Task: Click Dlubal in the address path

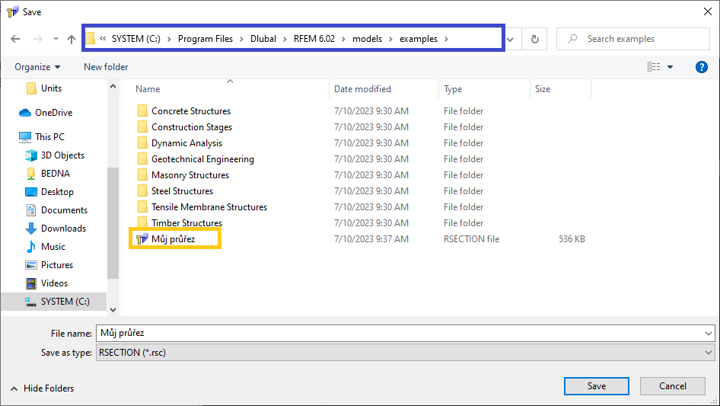Action: click(x=263, y=39)
